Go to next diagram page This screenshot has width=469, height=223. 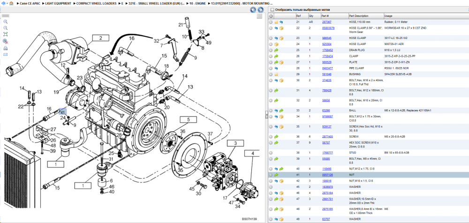[260, 10]
